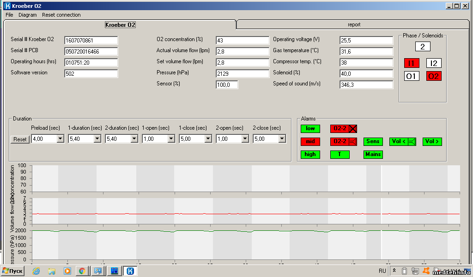Toggle the I2 solenoid indicator
The image size is (473, 277).
pyautogui.click(x=434, y=63)
